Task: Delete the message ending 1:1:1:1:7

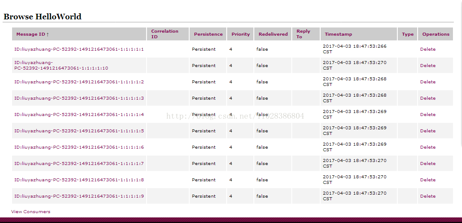Action: (x=428, y=163)
